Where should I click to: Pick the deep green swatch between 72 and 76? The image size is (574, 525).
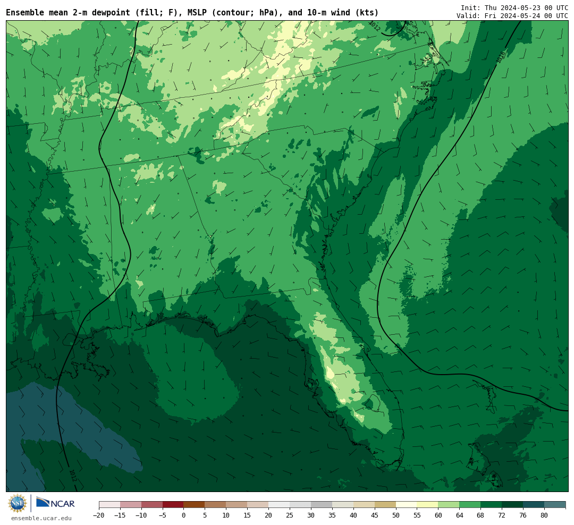pyautogui.click(x=513, y=505)
